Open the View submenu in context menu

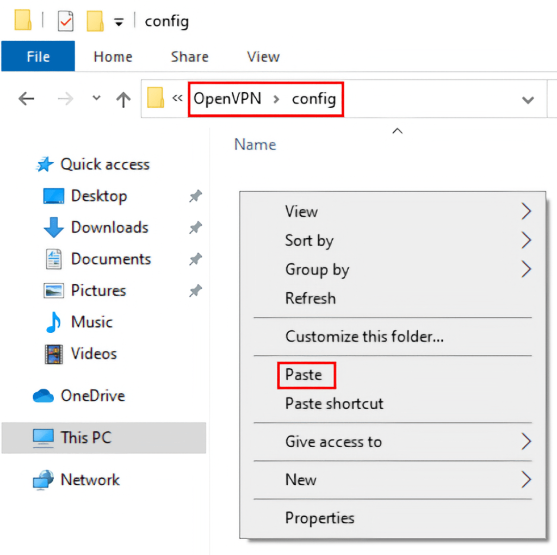(393, 211)
